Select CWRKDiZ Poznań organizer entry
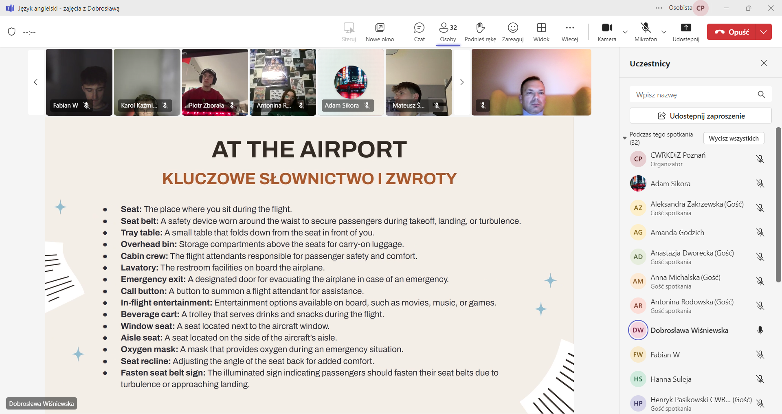782x414 pixels. click(697, 159)
